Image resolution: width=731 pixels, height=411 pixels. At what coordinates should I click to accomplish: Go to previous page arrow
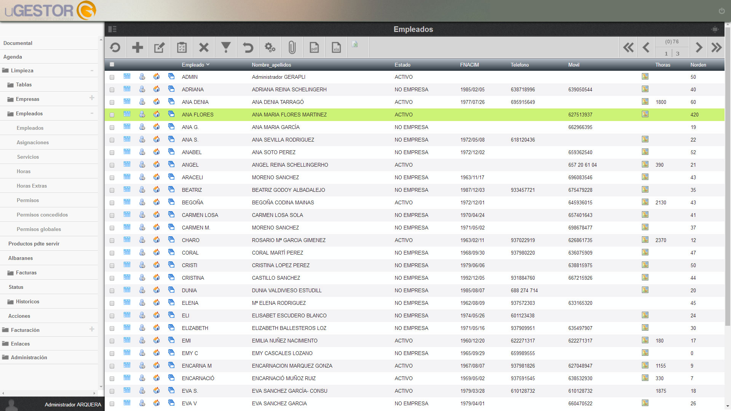(x=646, y=48)
